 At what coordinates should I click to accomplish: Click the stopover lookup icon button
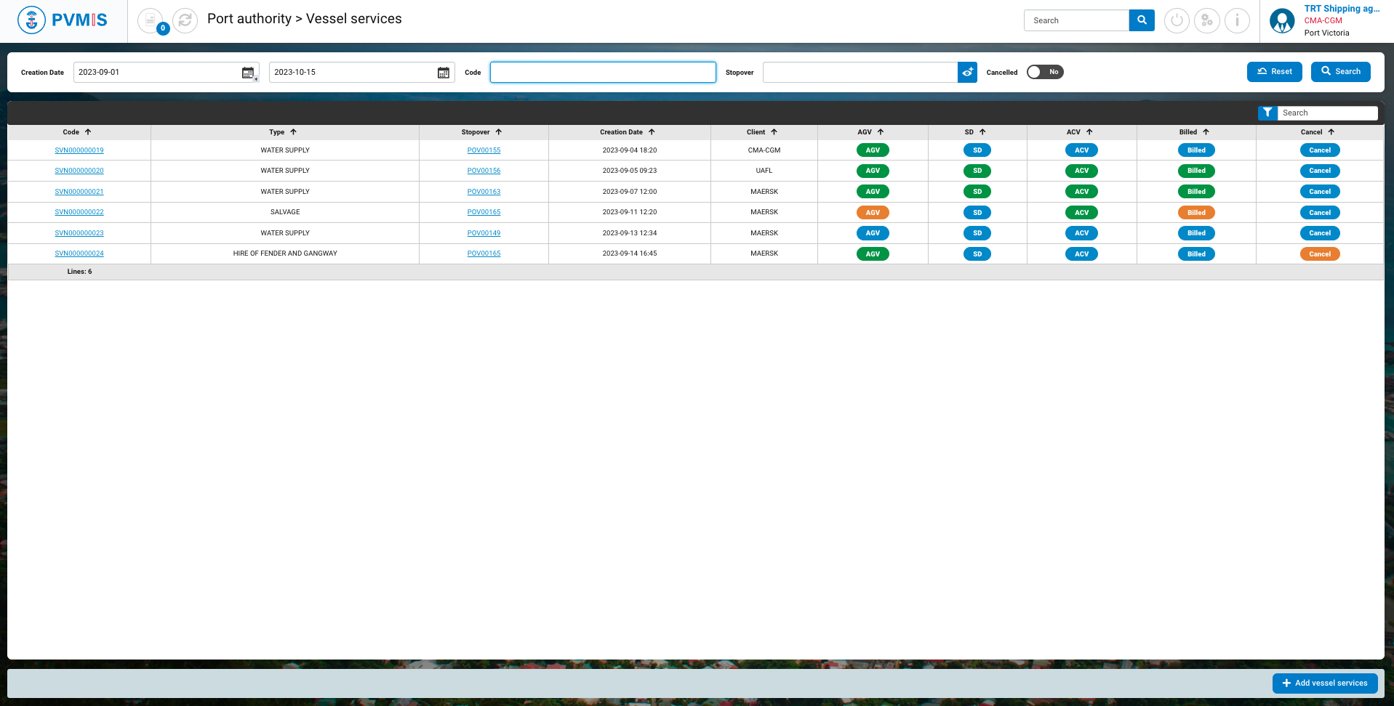(967, 72)
